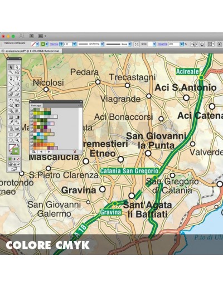This screenshot has height=288, width=223.
Task: Activate the green Stroke box
Action: 16,152
